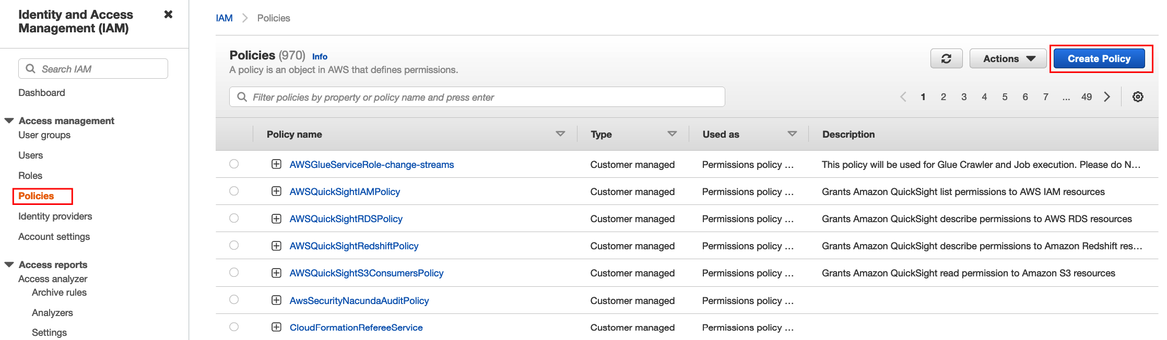Click the filter policies search field
Image resolution: width=1167 pixels, height=340 pixels.
point(476,97)
